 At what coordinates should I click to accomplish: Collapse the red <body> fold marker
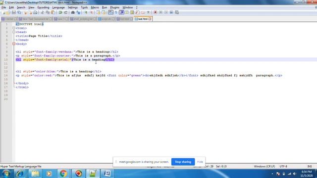tap(14, 44)
